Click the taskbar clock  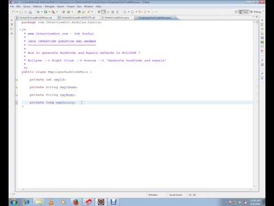(255, 202)
